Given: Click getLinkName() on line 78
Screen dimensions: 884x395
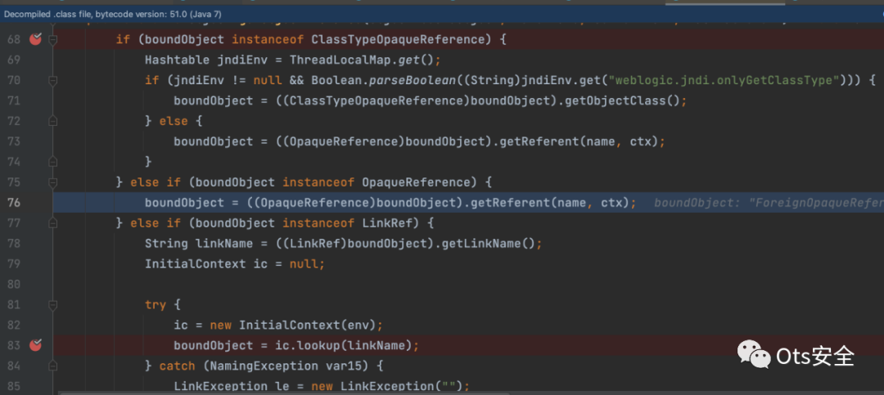Looking at the screenshot, I should (492, 244).
